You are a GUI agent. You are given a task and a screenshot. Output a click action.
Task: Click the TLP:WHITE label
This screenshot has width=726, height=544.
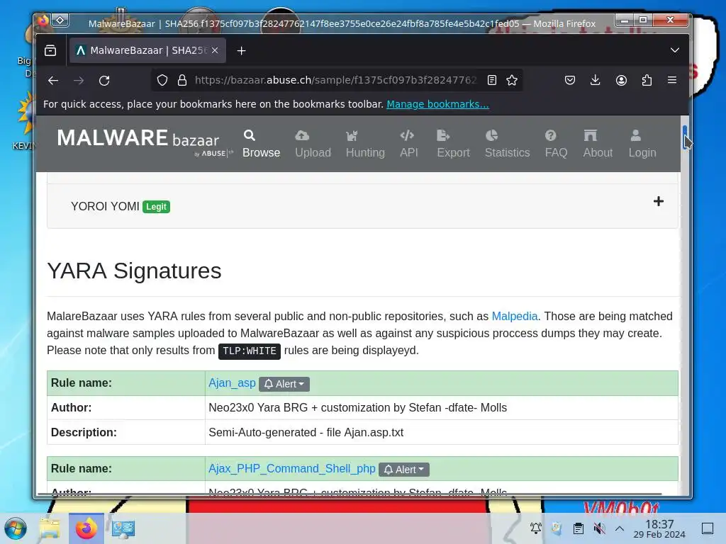(250, 351)
